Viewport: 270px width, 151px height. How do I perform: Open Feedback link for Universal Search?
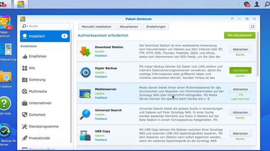(x=101, y=119)
